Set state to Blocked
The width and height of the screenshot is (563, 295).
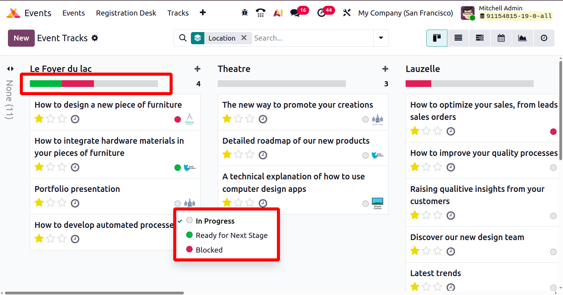pos(209,250)
